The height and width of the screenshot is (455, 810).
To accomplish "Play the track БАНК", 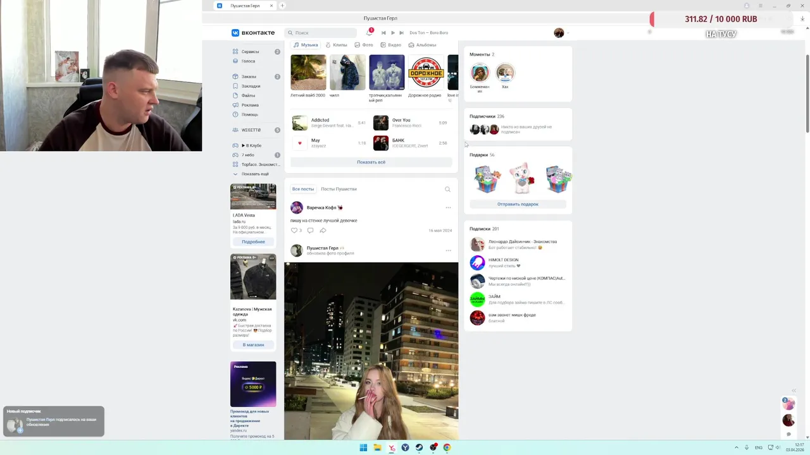I will [x=410, y=143].
